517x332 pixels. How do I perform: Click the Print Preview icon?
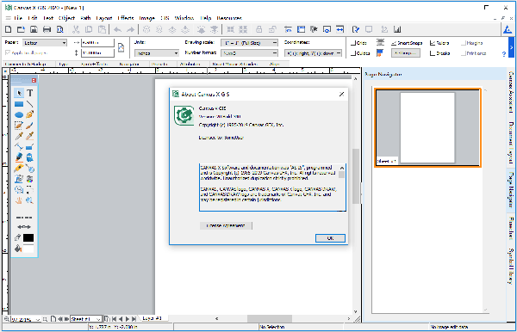pos(60,29)
